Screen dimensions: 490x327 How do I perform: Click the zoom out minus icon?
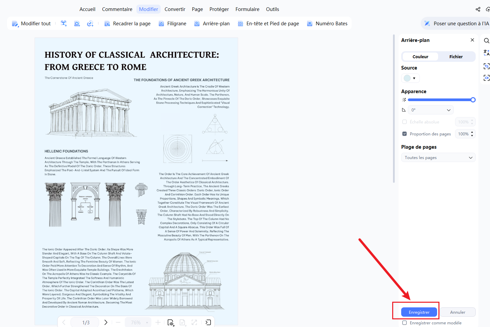coord(118,322)
